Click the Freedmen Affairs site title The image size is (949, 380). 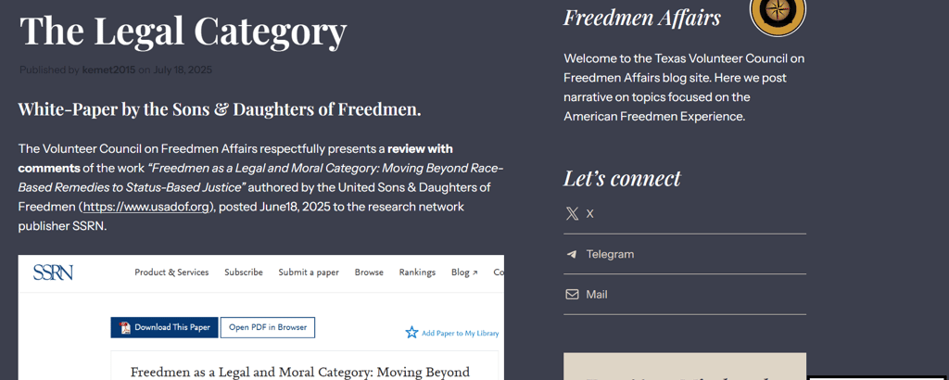642,18
